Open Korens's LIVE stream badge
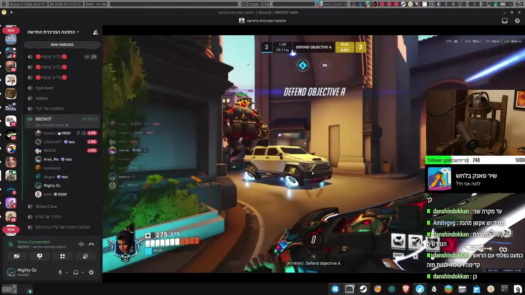The image size is (525, 295). tap(92, 133)
